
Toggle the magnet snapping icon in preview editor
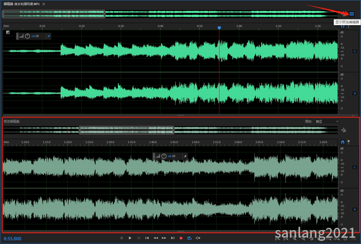click(x=342, y=142)
